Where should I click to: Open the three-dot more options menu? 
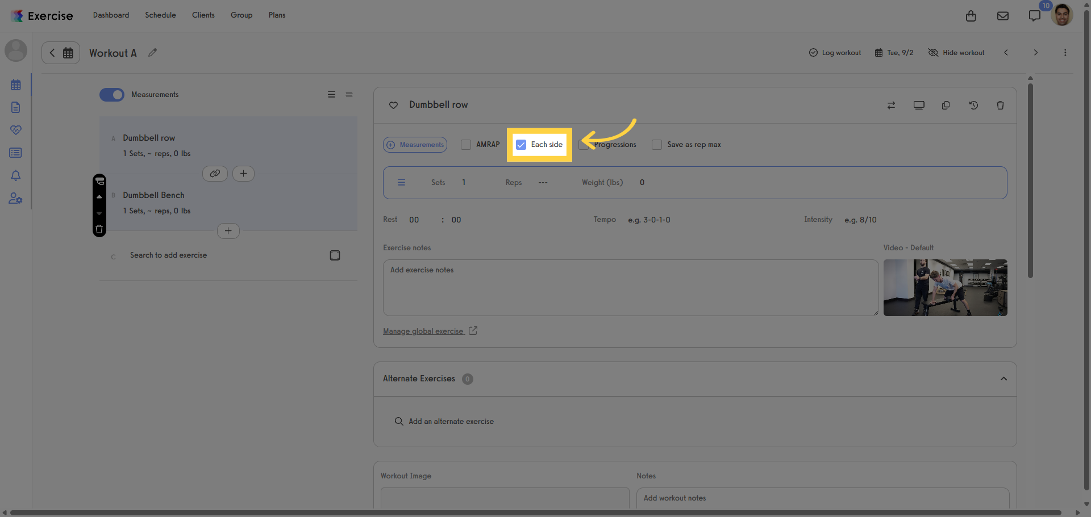[1065, 53]
